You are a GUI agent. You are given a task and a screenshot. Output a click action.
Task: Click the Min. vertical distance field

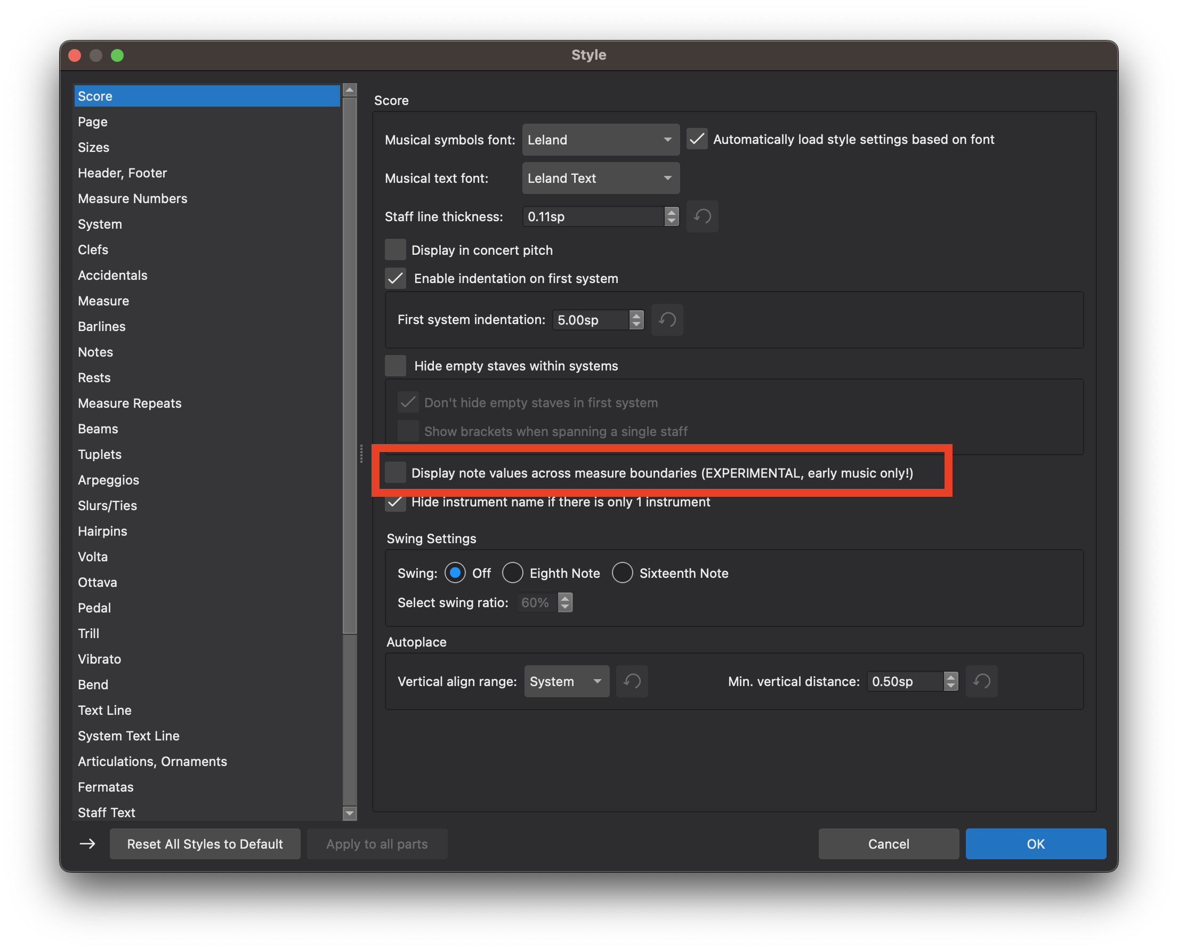(905, 681)
